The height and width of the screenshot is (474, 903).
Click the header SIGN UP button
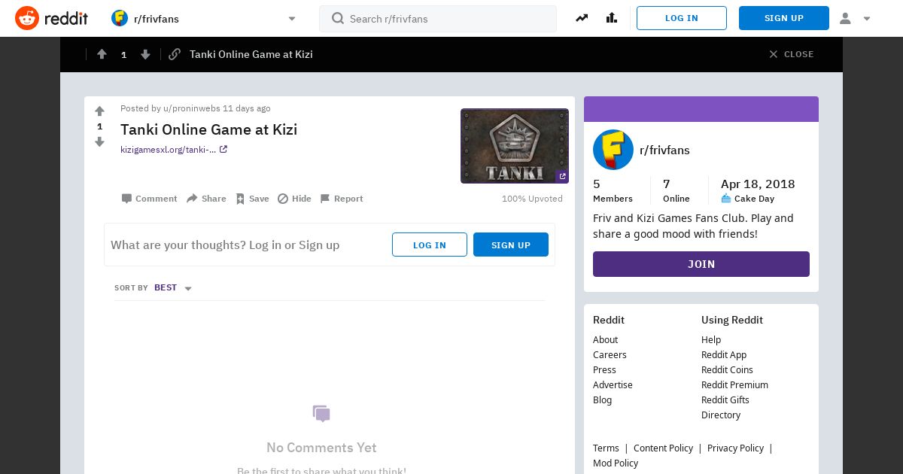[784, 18]
